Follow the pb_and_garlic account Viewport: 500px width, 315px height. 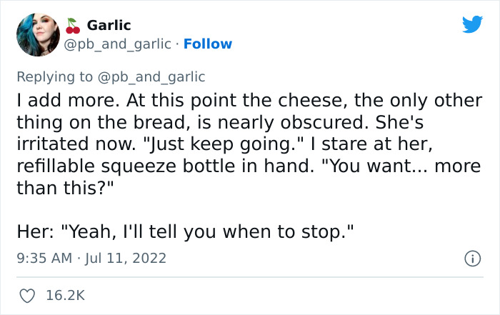[208, 44]
